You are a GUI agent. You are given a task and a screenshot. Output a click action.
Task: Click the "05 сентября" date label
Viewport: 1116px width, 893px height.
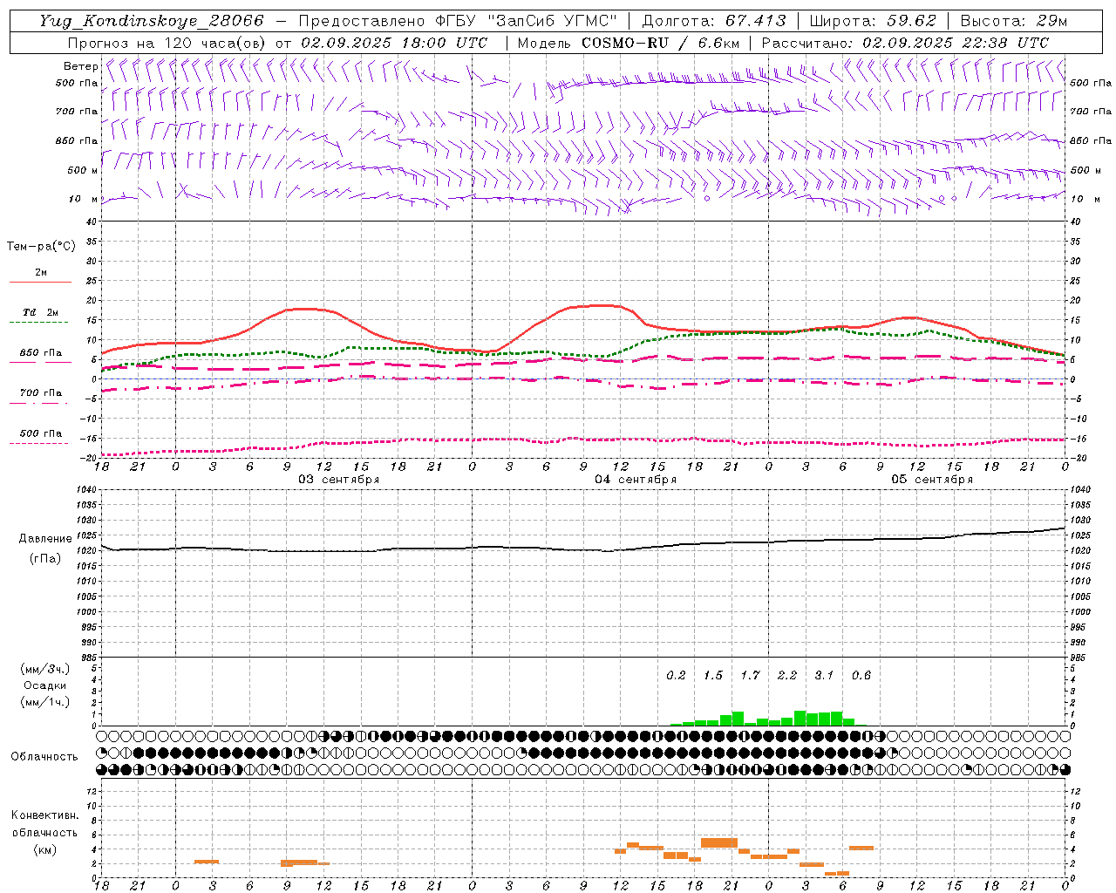(x=931, y=480)
